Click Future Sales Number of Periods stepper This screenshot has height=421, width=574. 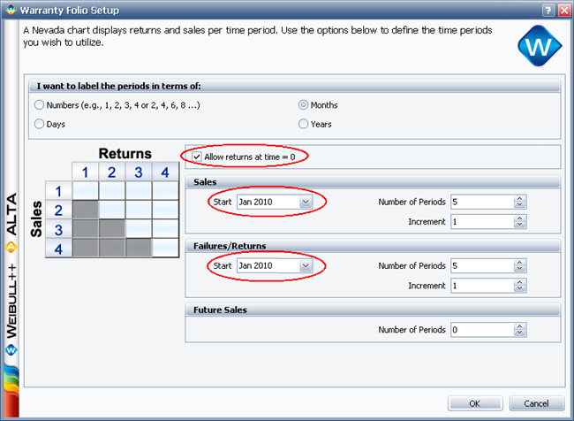519,329
